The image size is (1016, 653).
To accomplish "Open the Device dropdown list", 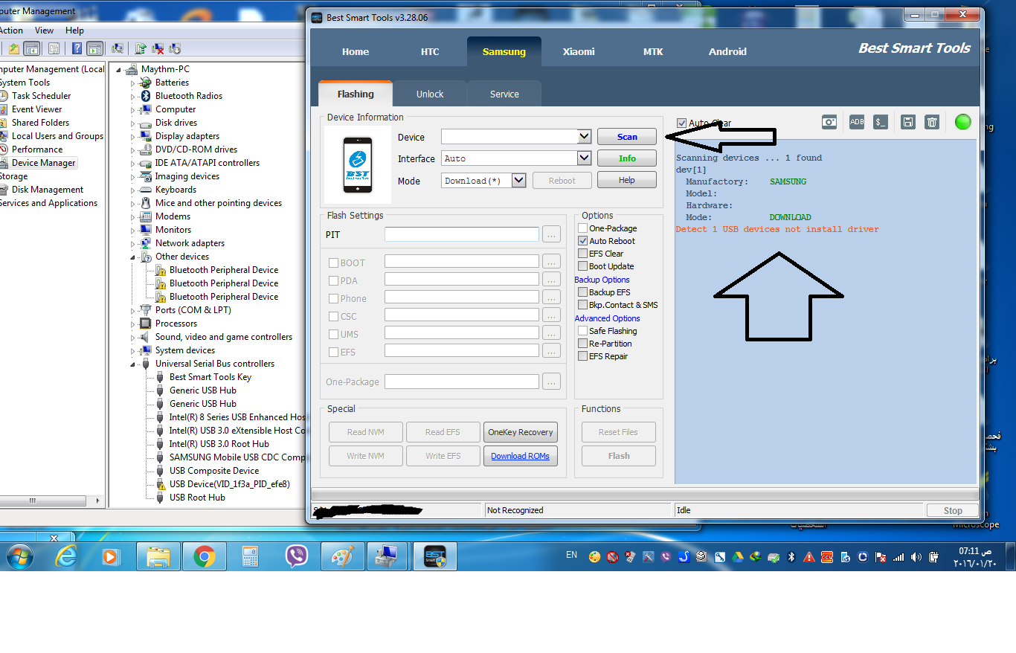I will click(584, 136).
